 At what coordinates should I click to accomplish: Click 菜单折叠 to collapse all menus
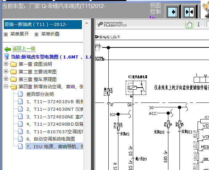[x=50, y=34]
